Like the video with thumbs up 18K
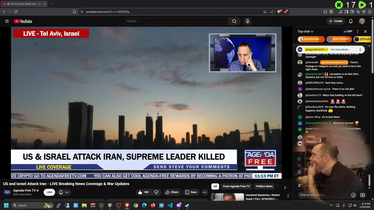Screen dimensions: 374x210 coord(143,192)
